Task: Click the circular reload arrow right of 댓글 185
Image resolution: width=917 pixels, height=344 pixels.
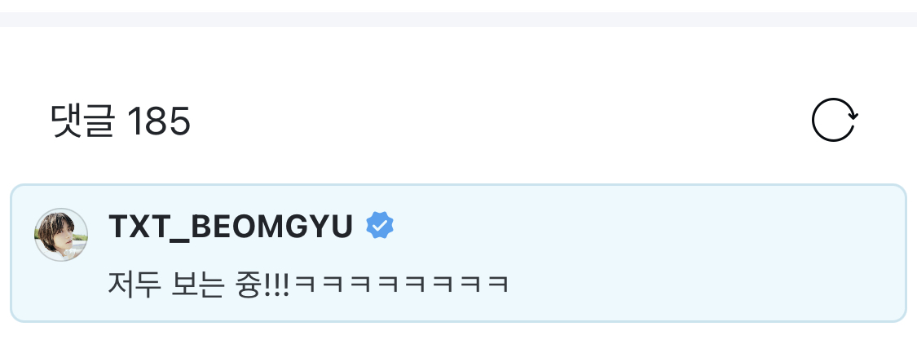Action: point(834,120)
